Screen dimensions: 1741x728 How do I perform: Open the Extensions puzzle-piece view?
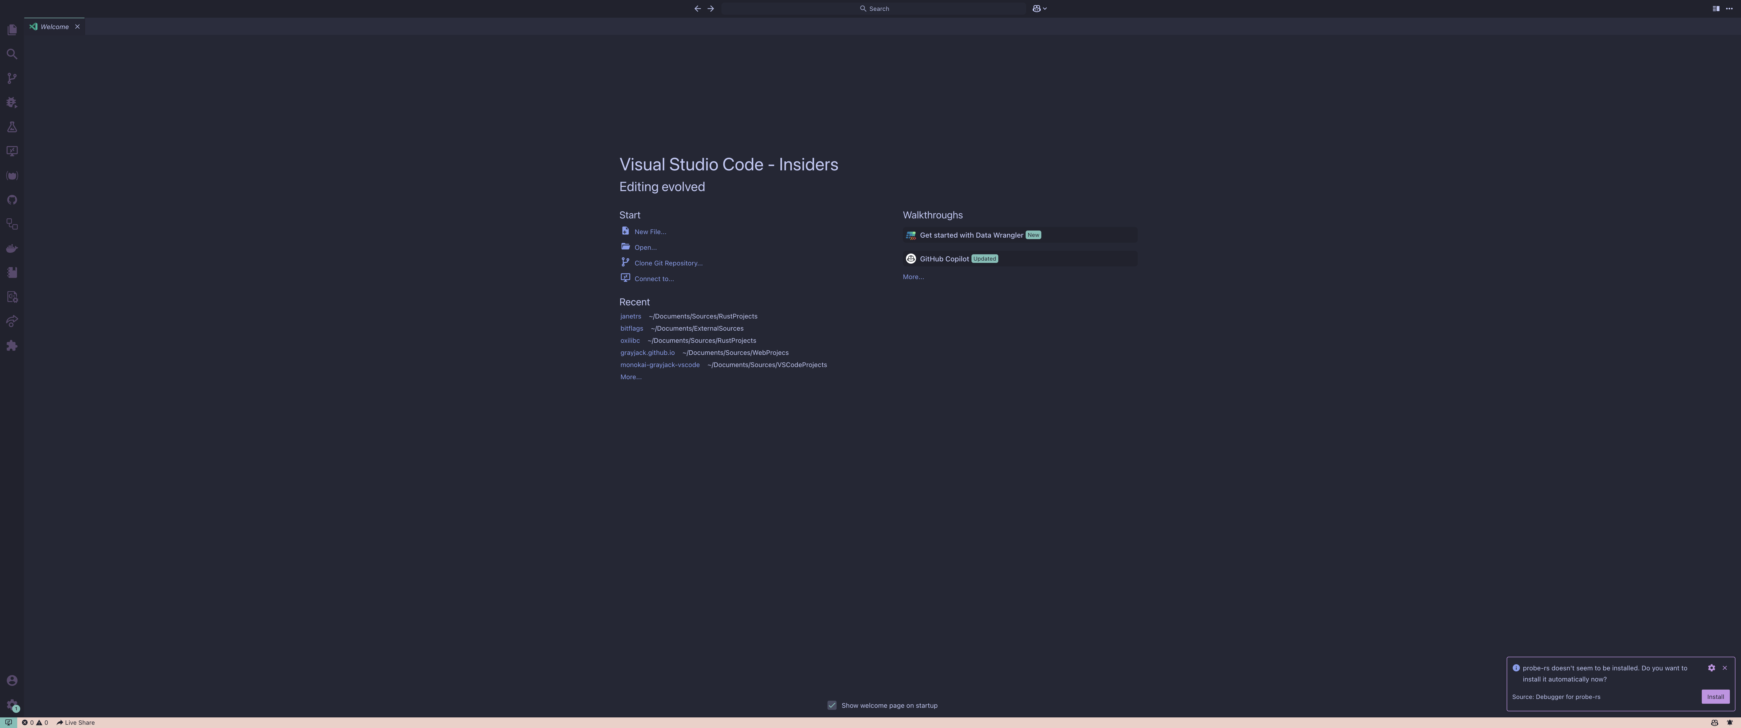point(11,346)
